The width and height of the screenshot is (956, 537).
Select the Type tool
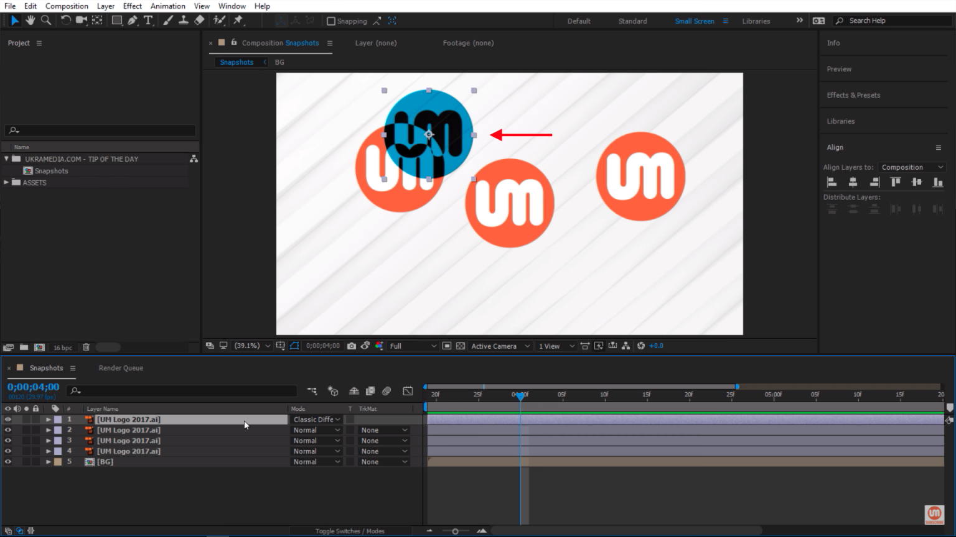click(148, 21)
